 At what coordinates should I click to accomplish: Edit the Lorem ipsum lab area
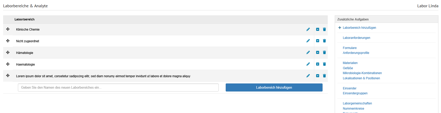308,76
